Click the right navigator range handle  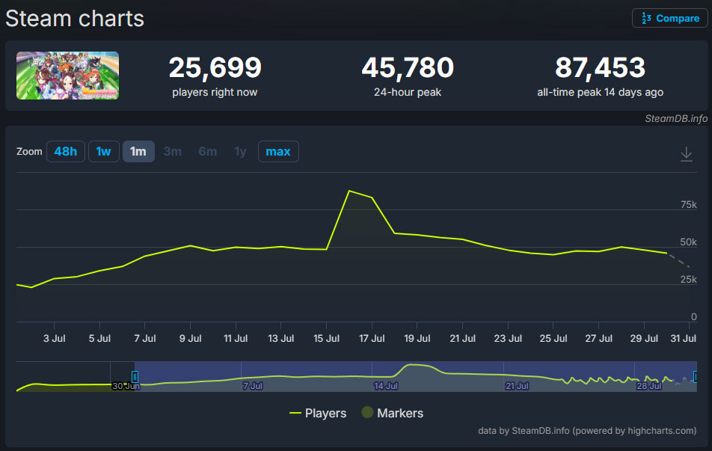[696, 376]
